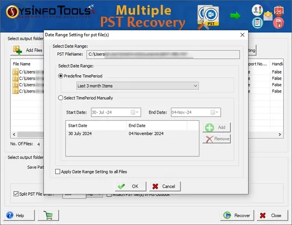The height and width of the screenshot is (225, 292).
Task: Open the Start Date calendar picker
Action: pos(135,112)
